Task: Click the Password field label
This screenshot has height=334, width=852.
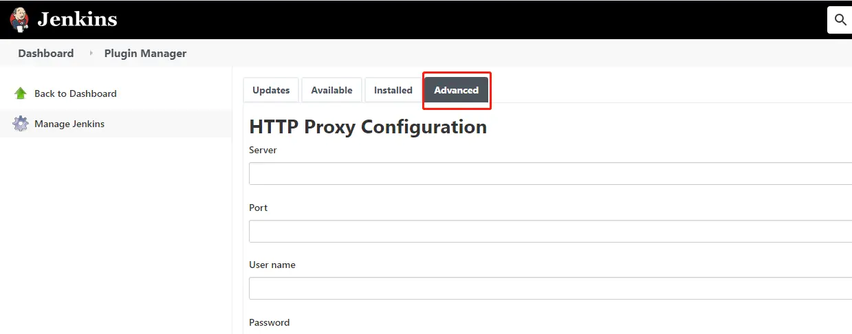Action: click(x=269, y=322)
